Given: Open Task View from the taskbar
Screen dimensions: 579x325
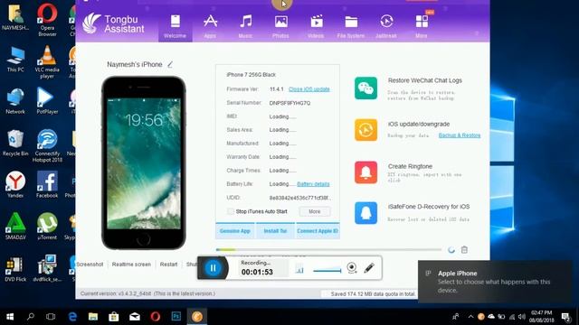Looking at the screenshot, I should point(51,317).
